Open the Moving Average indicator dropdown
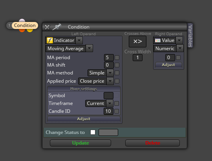212x161 pixels. point(89,48)
